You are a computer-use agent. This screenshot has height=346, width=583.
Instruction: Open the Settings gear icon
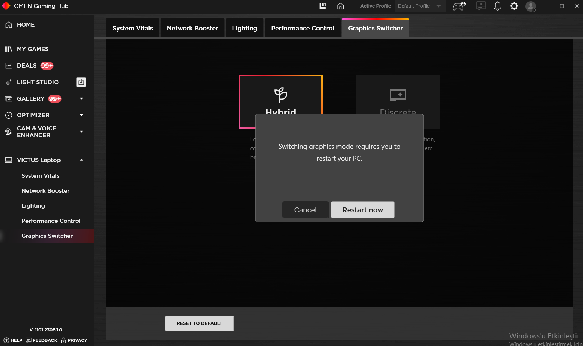pyautogui.click(x=514, y=6)
